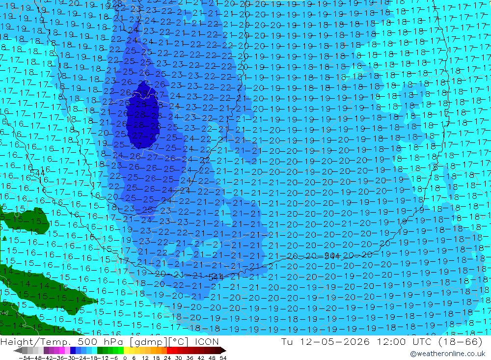The width and height of the screenshot is (491, 360).
Task: Pick the cyan legend swatch near -18
Action: 95,351
